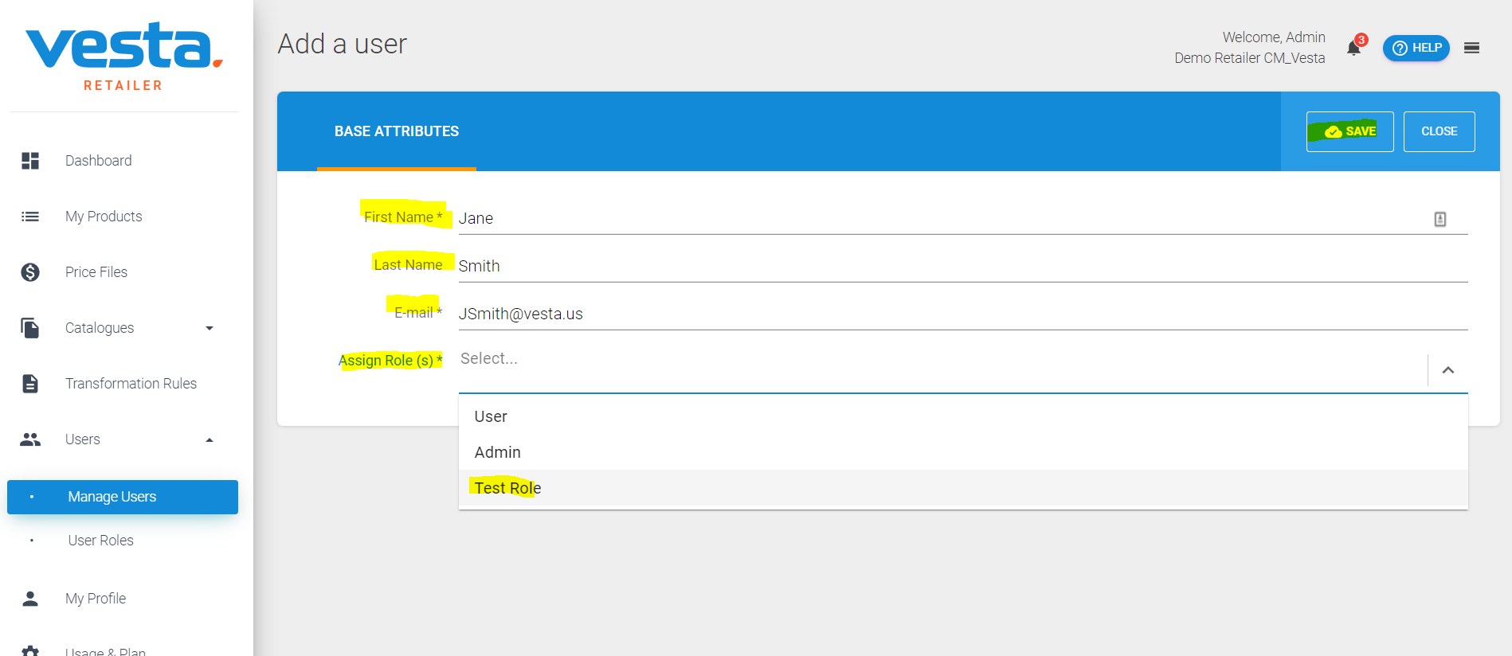Click the Add a user heading
The height and width of the screenshot is (656, 1512).
point(343,44)
